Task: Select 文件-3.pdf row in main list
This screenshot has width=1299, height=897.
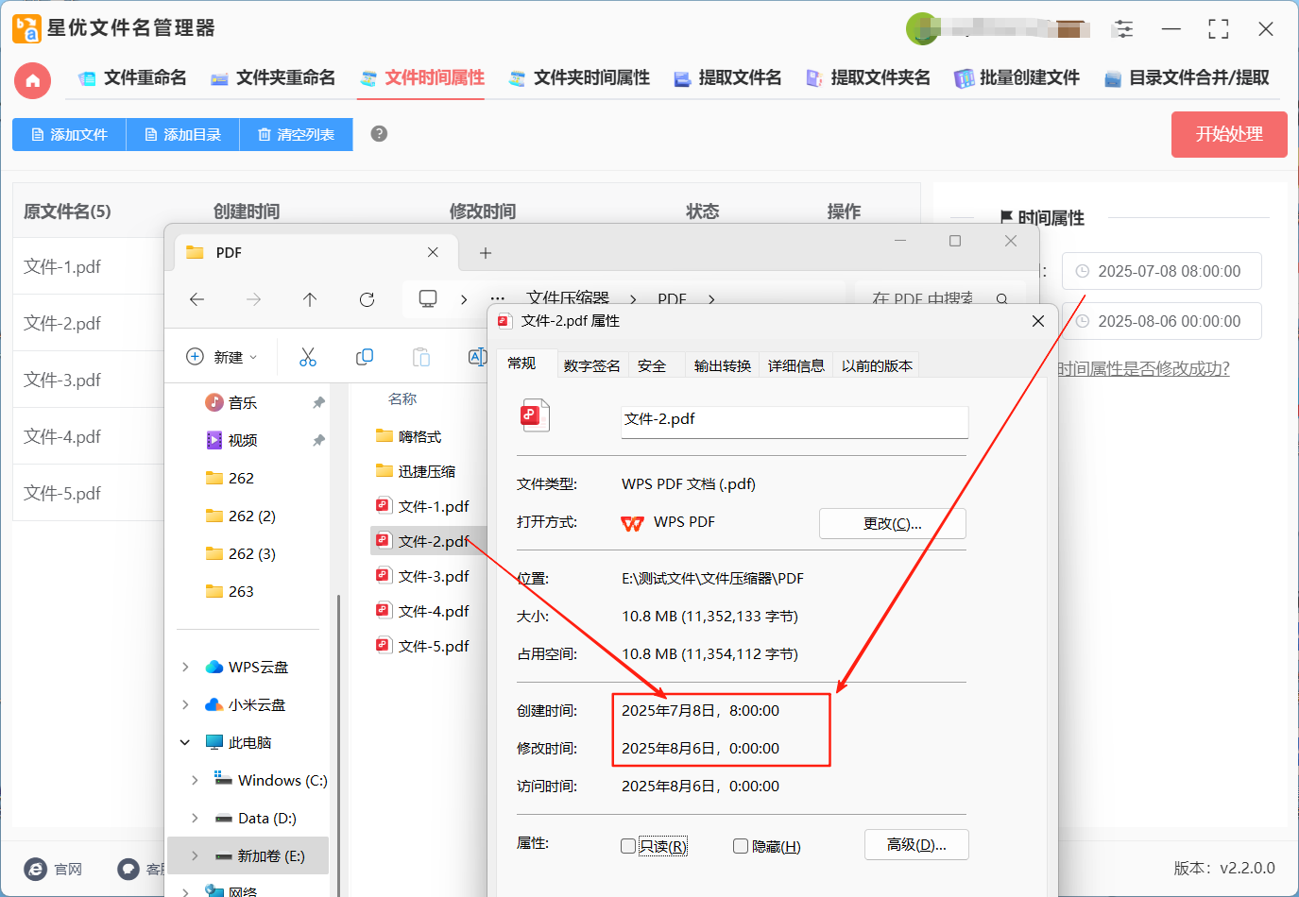Action: coord(89,380)
